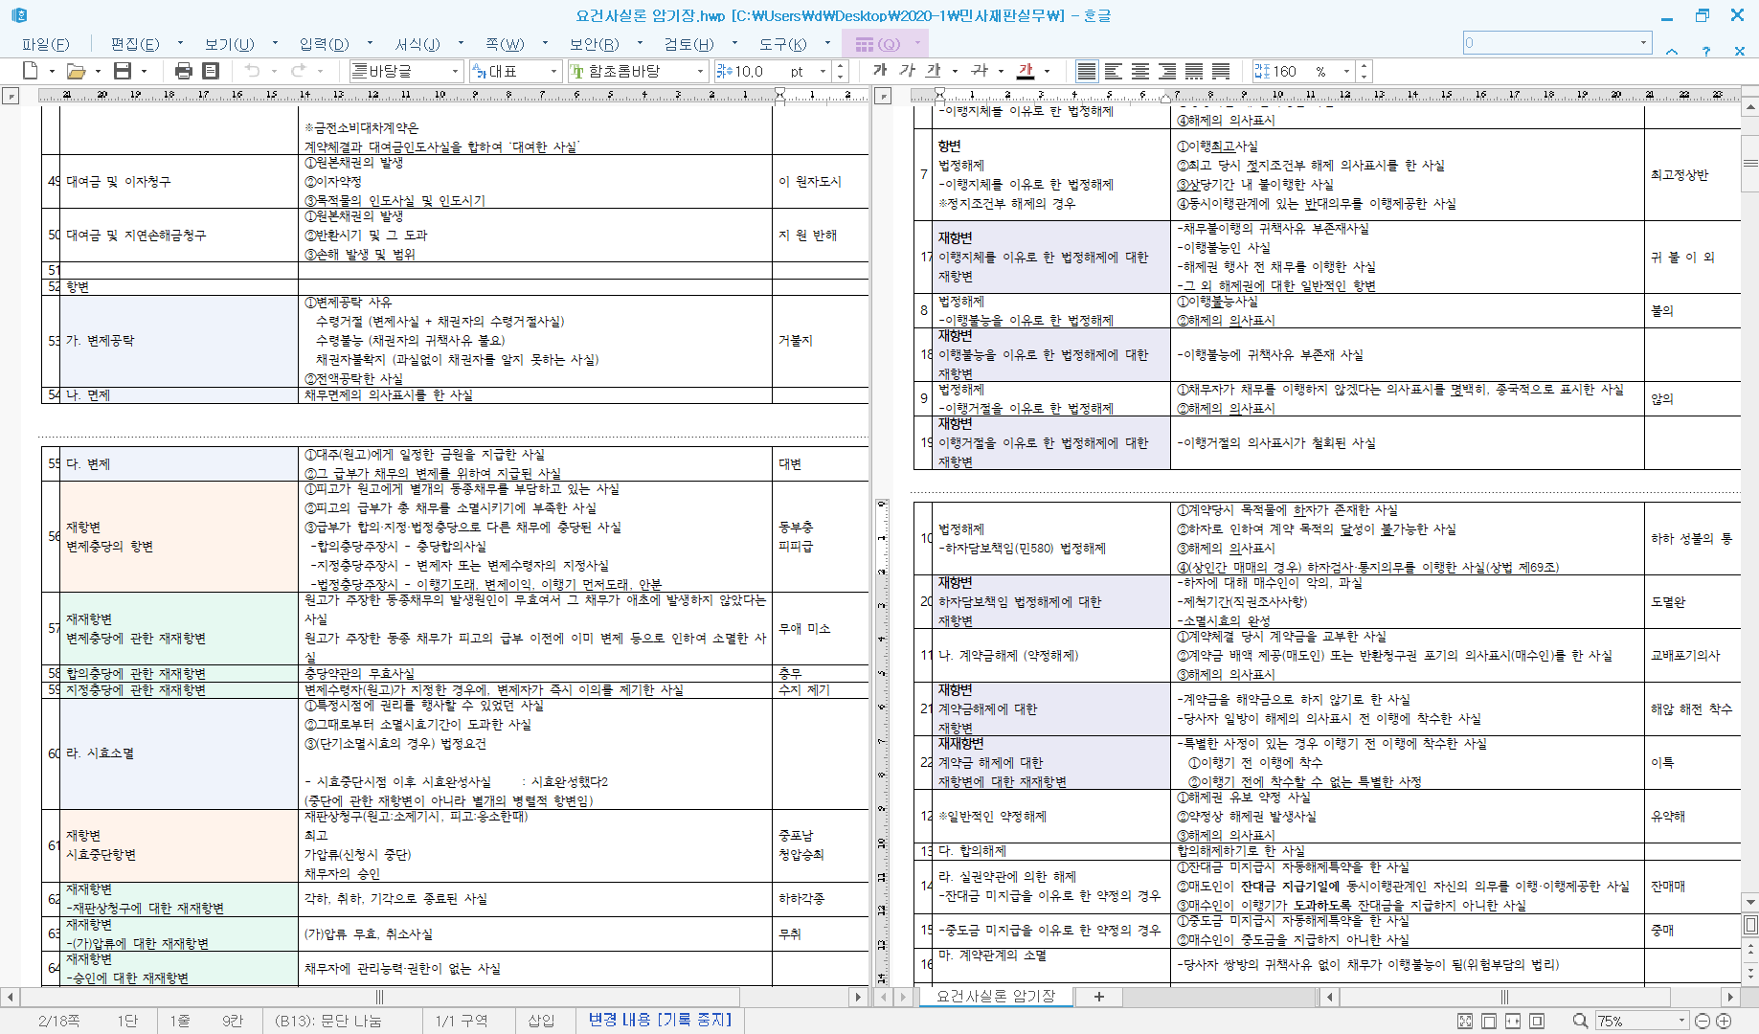Click the undo arrow icon
This screenshot has height=1034, width=1759.
click(252, 71)
